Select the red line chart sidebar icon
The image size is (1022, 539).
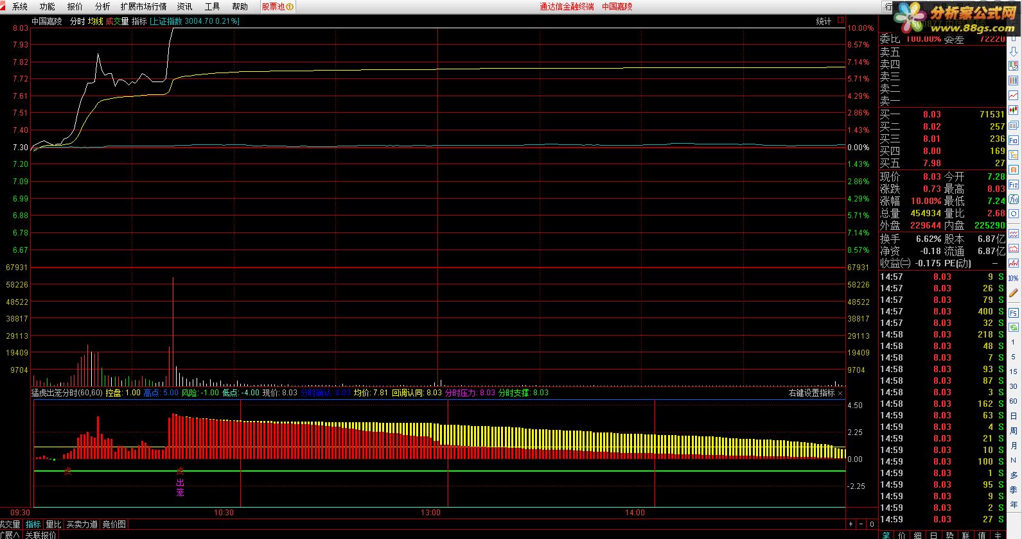tap(1014, 96)
